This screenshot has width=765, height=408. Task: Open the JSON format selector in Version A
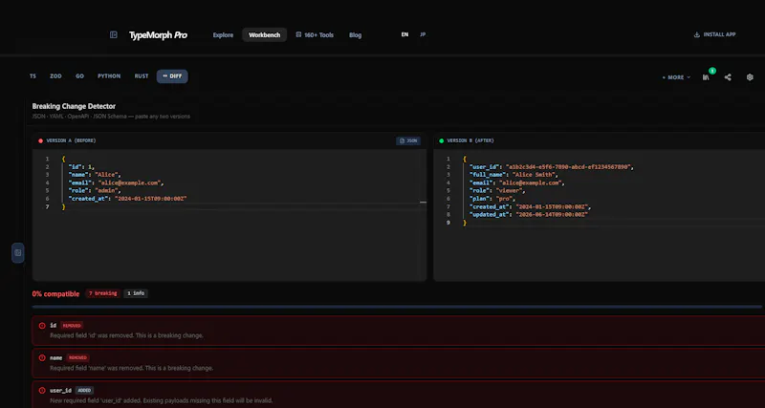[x=408, y=140]
